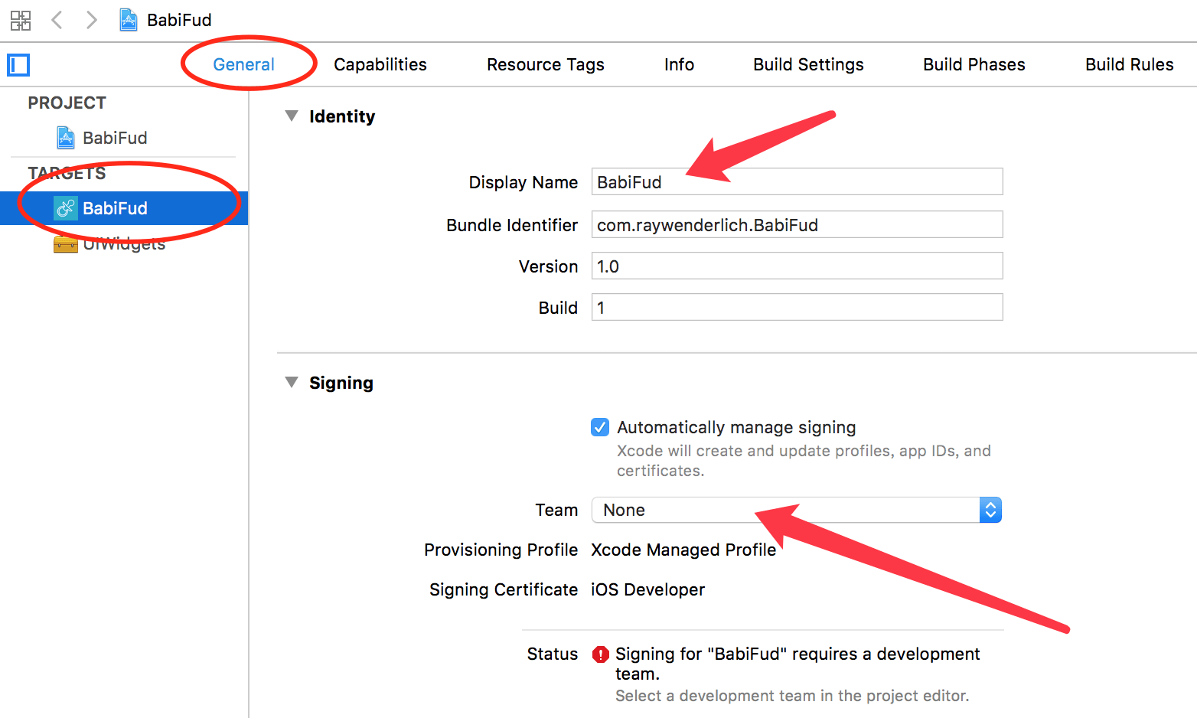The image size is (1197, 718).
Task: Go forward with the right chevron
Action: pos(91,20)
